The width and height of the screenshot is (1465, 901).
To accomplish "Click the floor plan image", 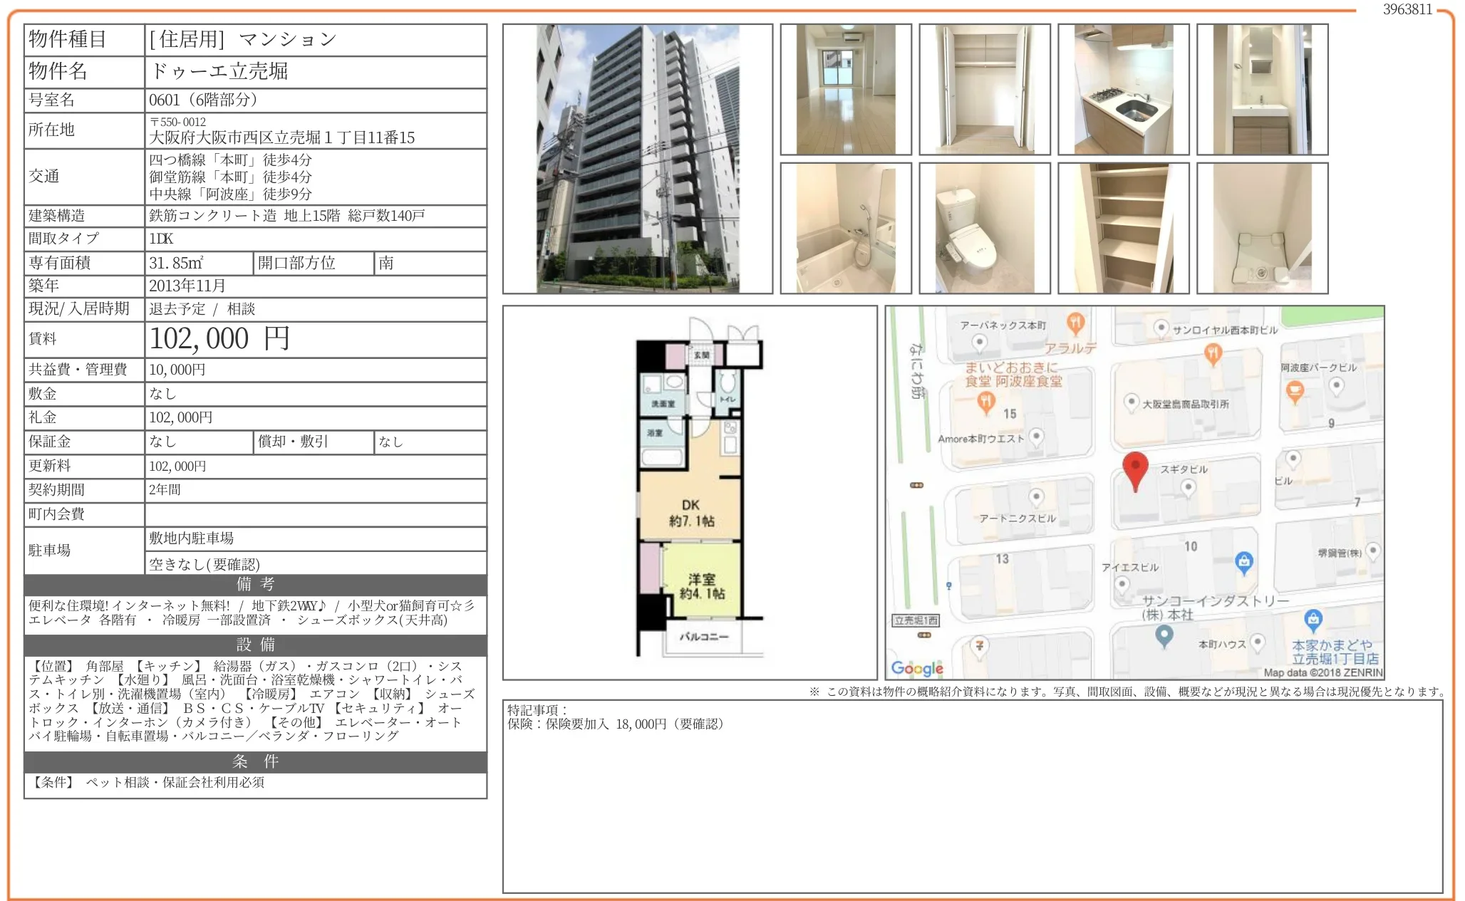I will [690, 493].
